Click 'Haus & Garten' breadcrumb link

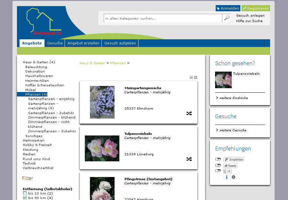92,63
